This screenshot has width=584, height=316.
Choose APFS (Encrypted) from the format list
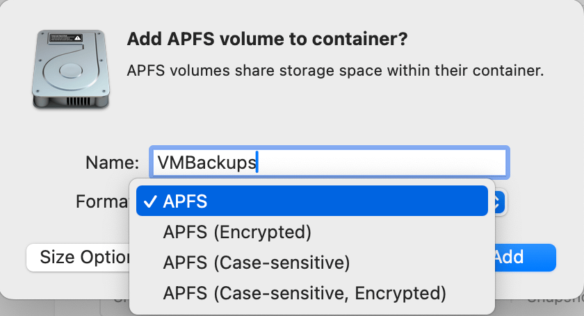pos(236,232)
